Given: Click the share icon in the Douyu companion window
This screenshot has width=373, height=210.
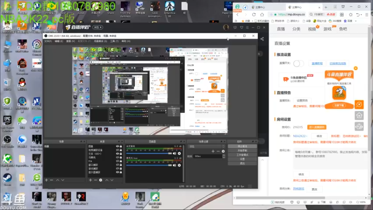Looking at the screenshot, I should pos(262,39).
